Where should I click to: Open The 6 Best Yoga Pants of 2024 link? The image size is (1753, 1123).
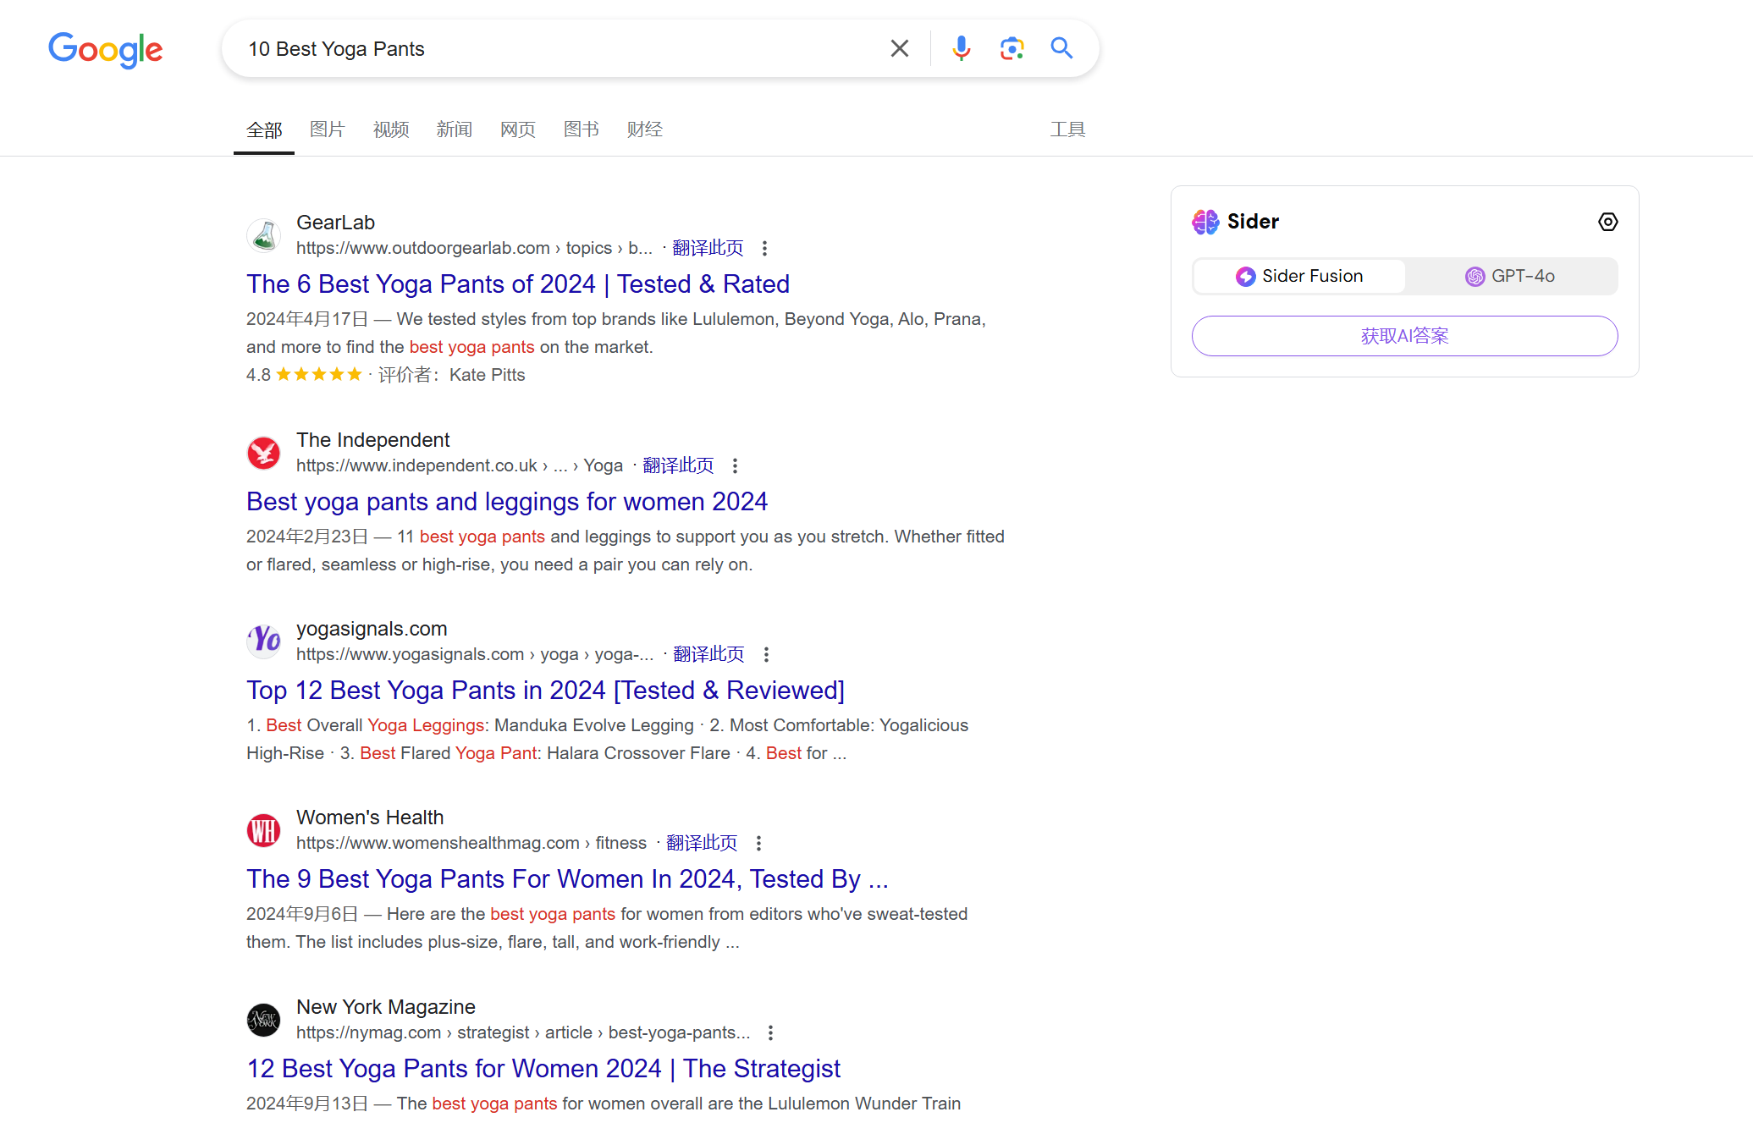tap(518, 284)
